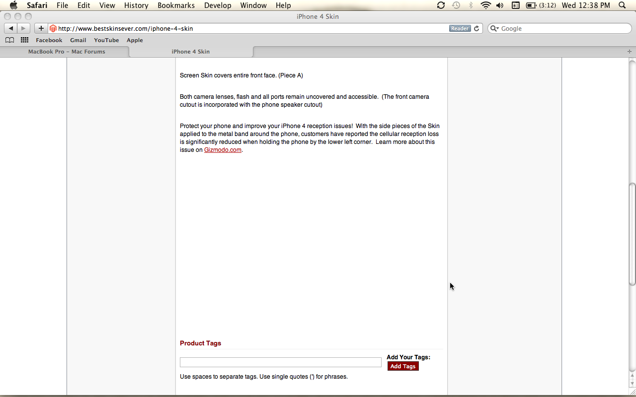Click the window resize grip corner
This screenshot has height=397, width=636.
[x=632, y=392]
